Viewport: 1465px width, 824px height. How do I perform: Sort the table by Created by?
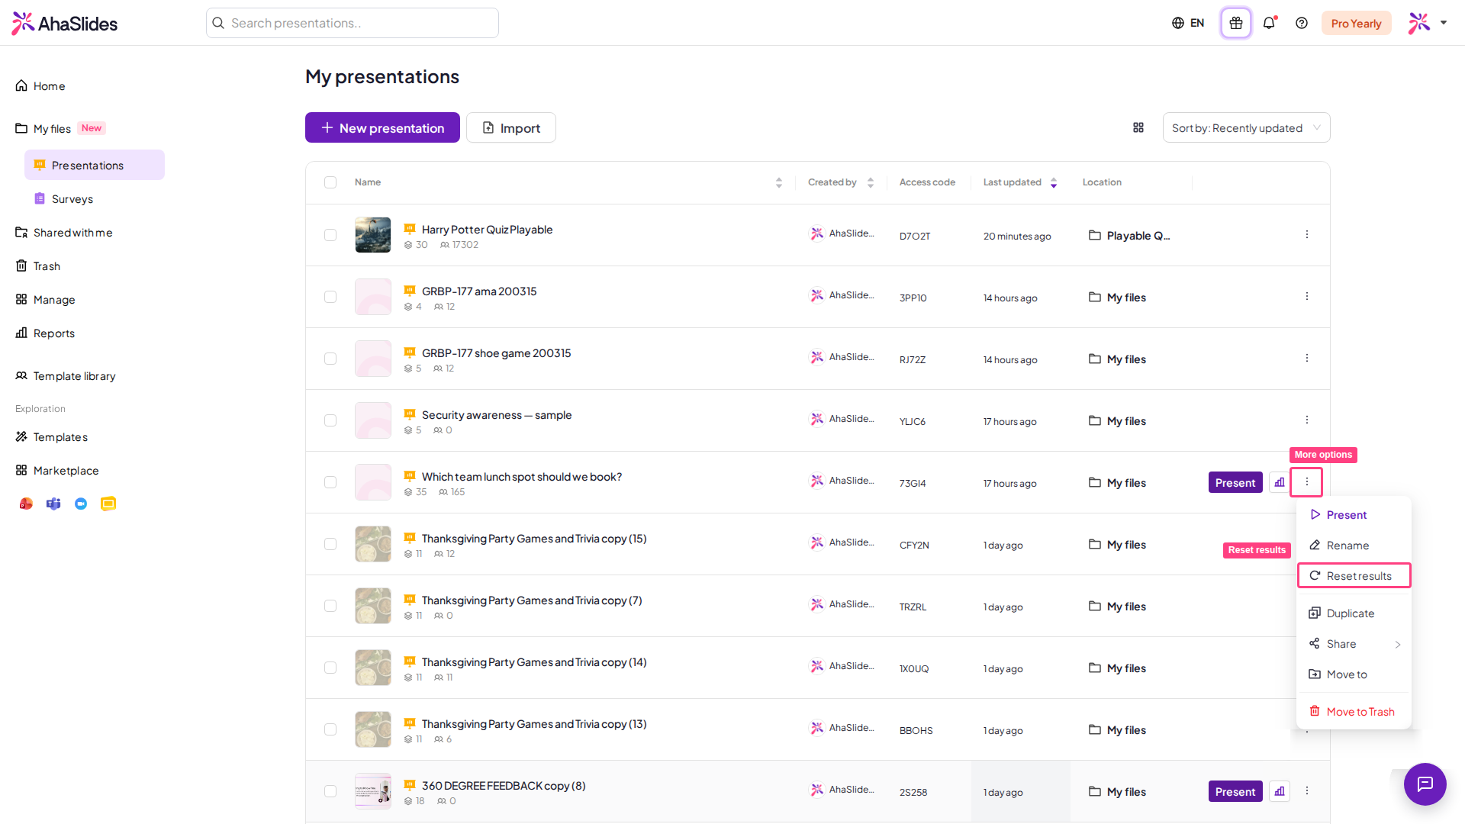point(870,182)
